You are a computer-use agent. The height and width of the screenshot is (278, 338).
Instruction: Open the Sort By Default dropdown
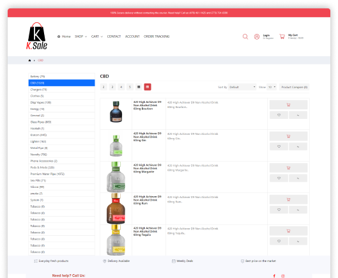coord(242,87)
